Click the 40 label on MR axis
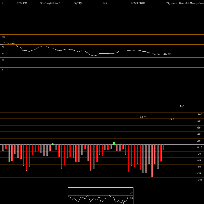The width and height of the screenshot is (204, 204). click(x=199, y=134)
